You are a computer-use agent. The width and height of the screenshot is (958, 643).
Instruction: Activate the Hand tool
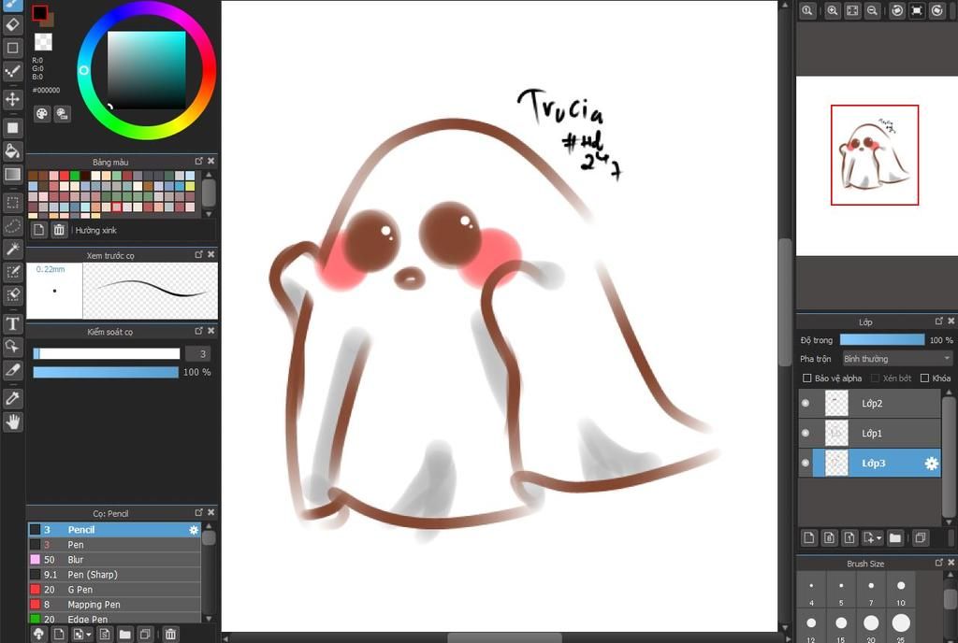pyautogui.click(x=12, y=422)
